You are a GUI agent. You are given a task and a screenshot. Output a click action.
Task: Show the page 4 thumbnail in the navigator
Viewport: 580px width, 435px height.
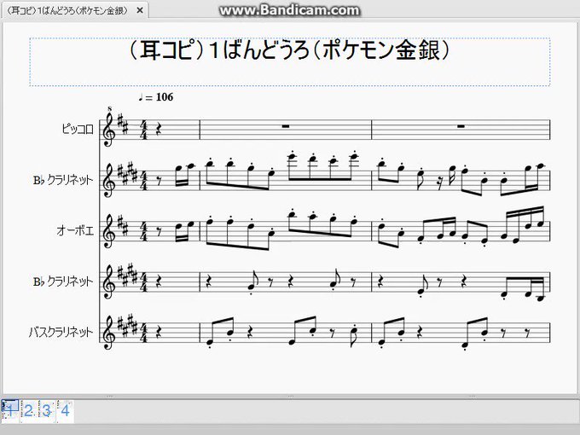click(65, 410)
